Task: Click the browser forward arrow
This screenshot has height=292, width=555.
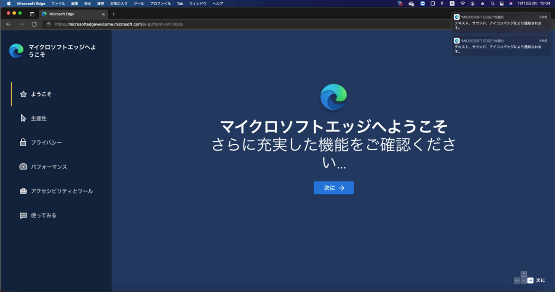Action: [21, 24]
